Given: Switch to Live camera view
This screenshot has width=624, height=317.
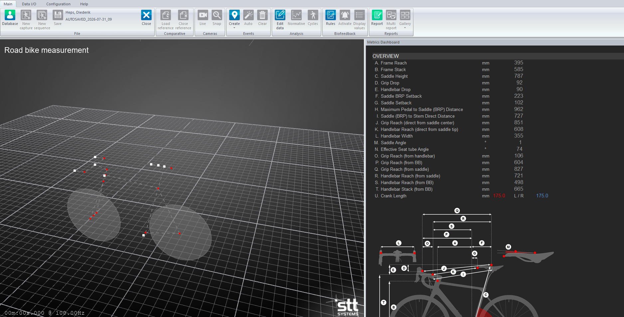Looking at the screenshot, I should click(203, 18).
